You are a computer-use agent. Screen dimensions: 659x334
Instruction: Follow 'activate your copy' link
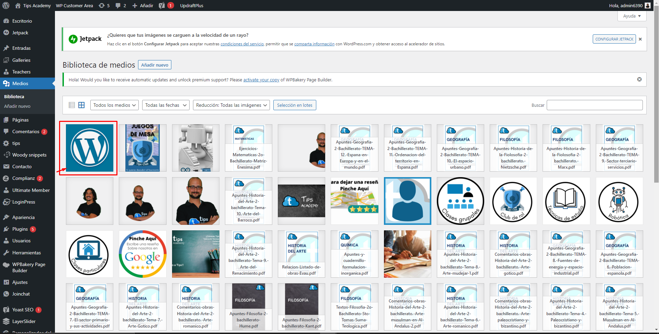[x=261, y=80]
